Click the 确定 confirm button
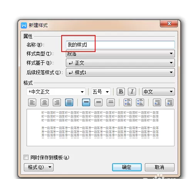The width and height of the screenshot is (188, 179). [x=127, y=167]
